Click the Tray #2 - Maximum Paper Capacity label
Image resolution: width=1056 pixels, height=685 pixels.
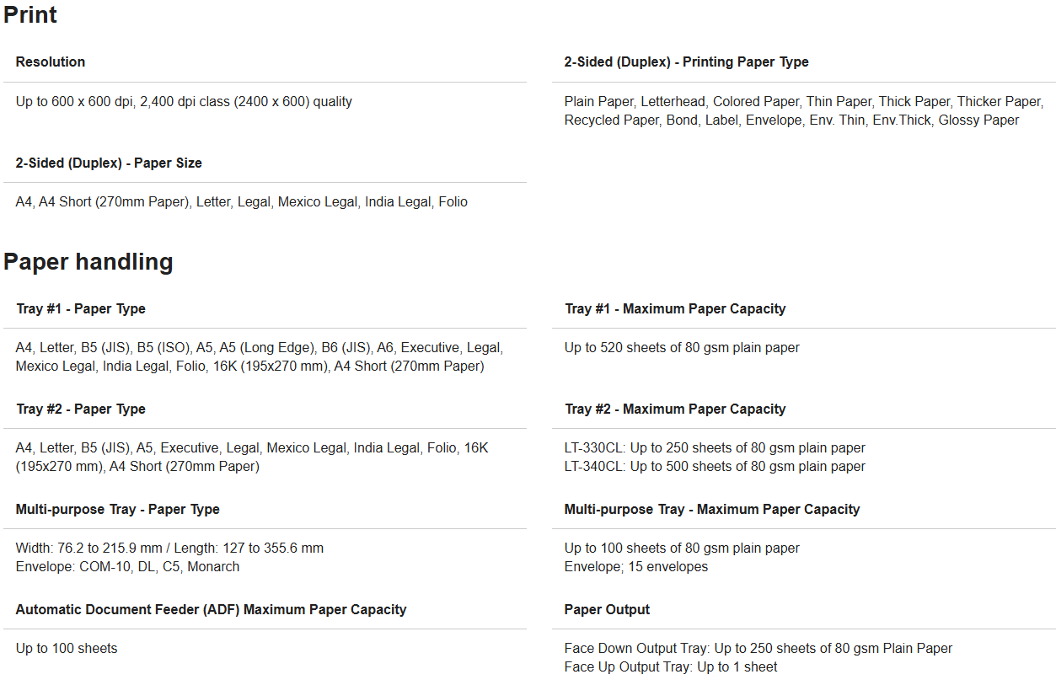[675, 409]
